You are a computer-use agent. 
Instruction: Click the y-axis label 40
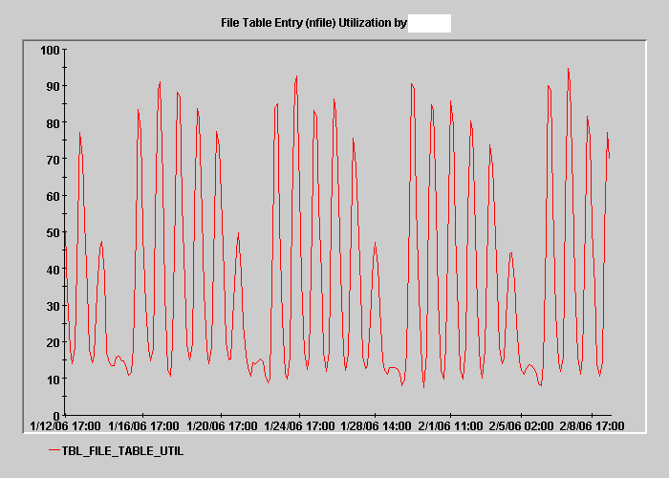click(x=53, y=270)
